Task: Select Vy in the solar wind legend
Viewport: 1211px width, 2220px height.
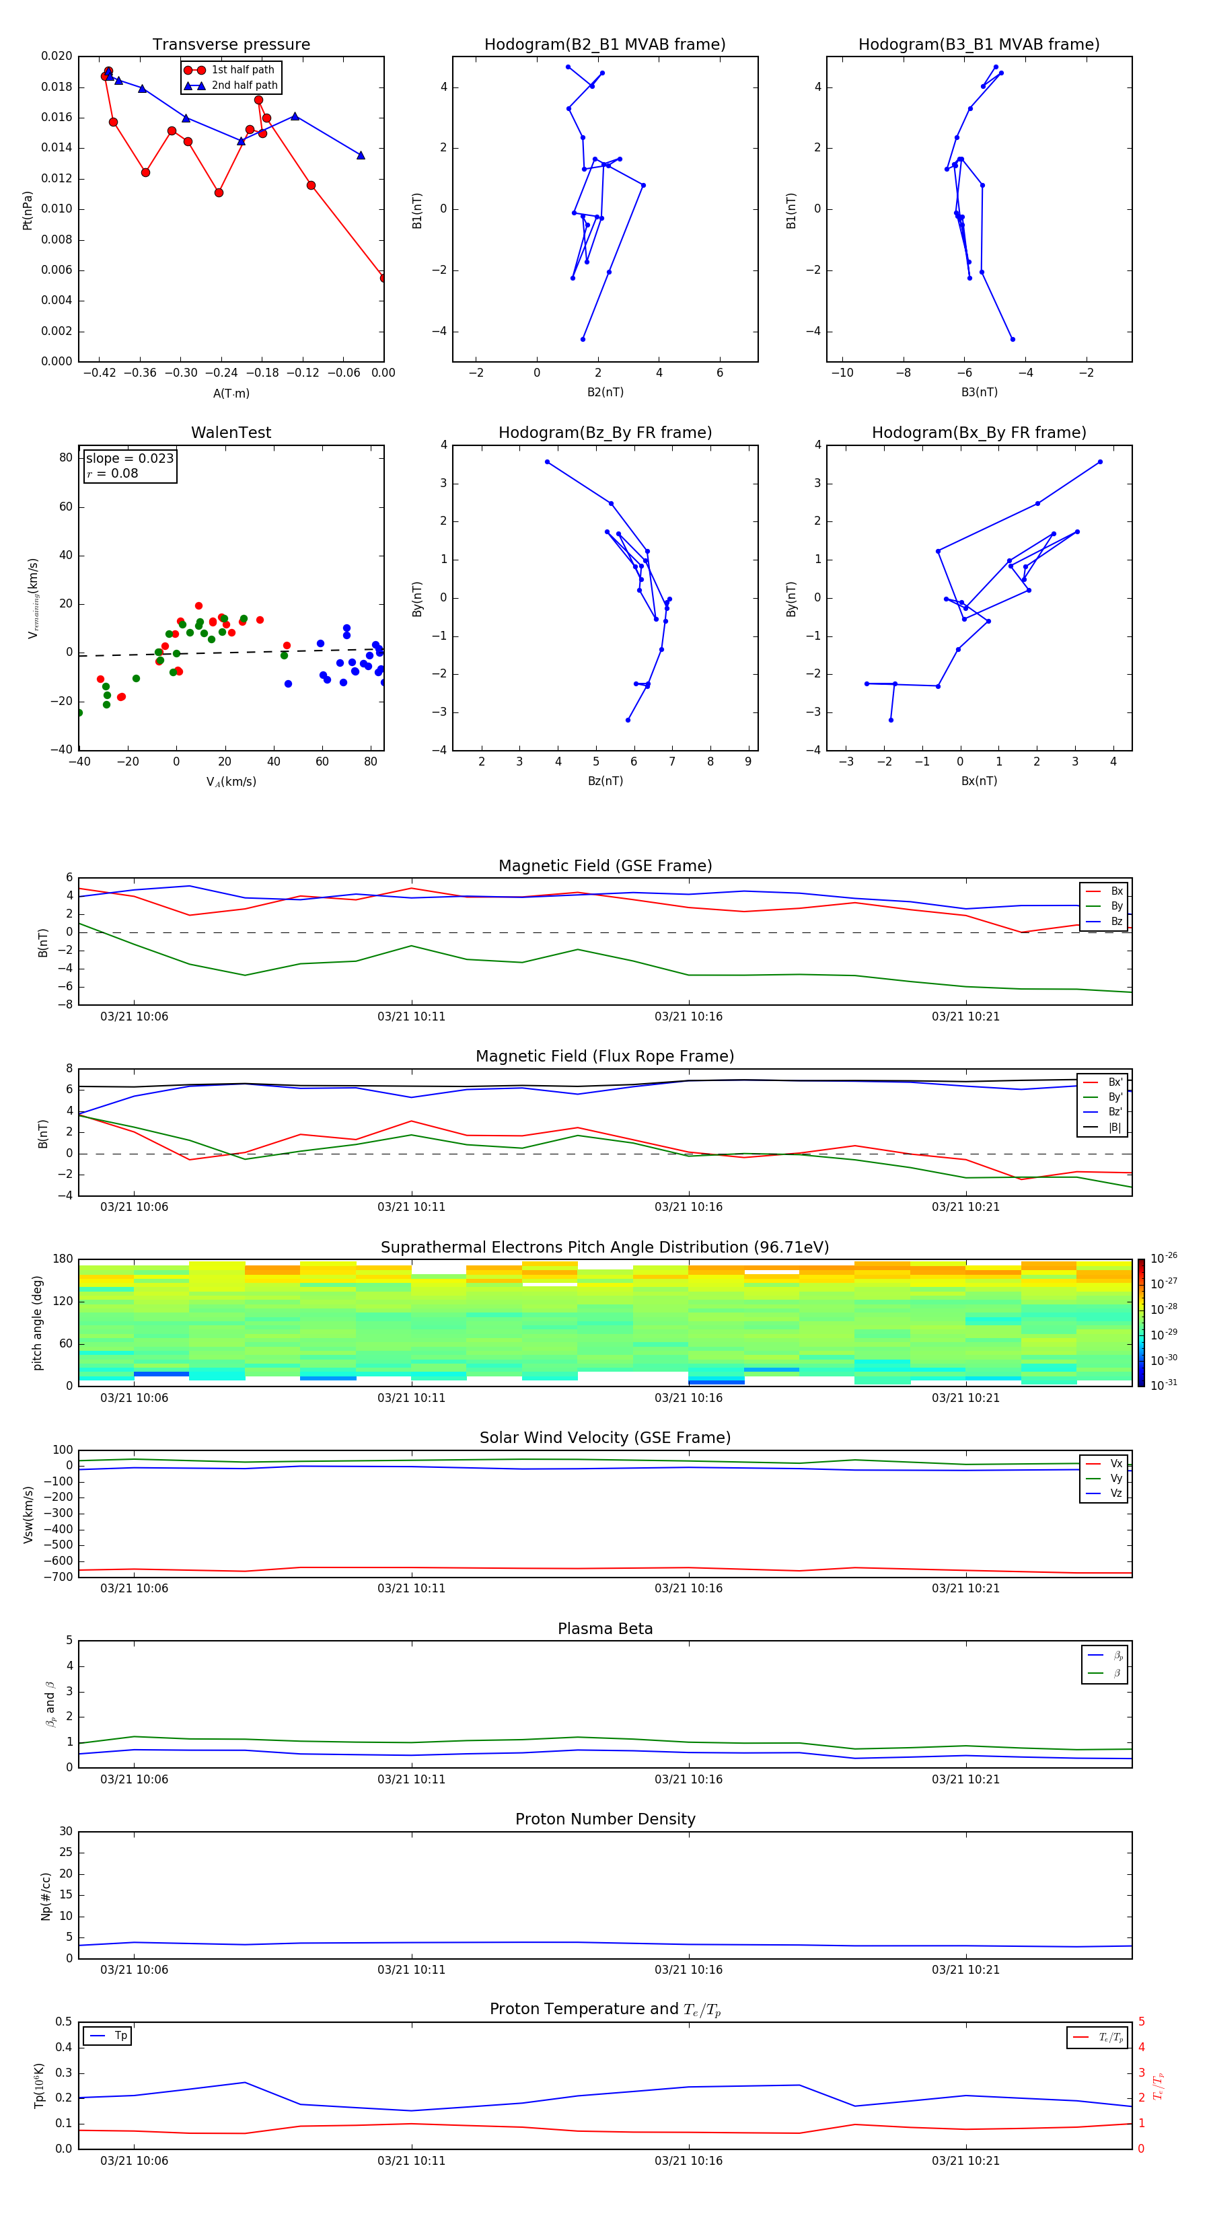Action: point(1104,1479)
